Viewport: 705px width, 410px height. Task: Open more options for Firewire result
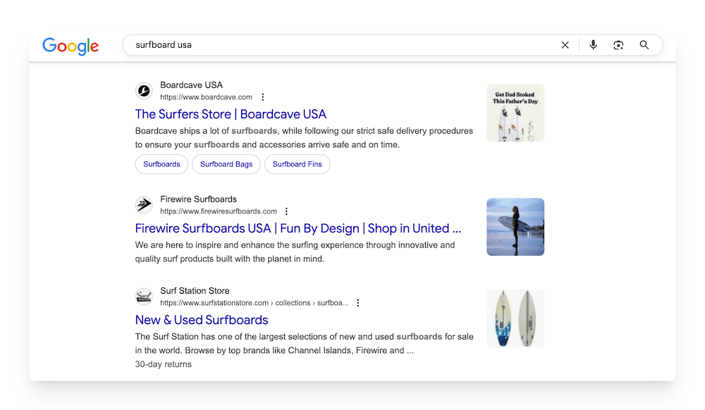pos(286,211)
